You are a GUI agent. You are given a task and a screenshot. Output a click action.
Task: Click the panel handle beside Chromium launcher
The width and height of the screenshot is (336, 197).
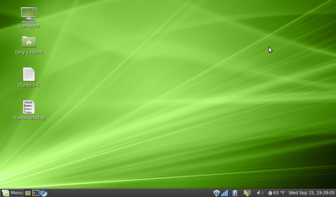[49, 193]
